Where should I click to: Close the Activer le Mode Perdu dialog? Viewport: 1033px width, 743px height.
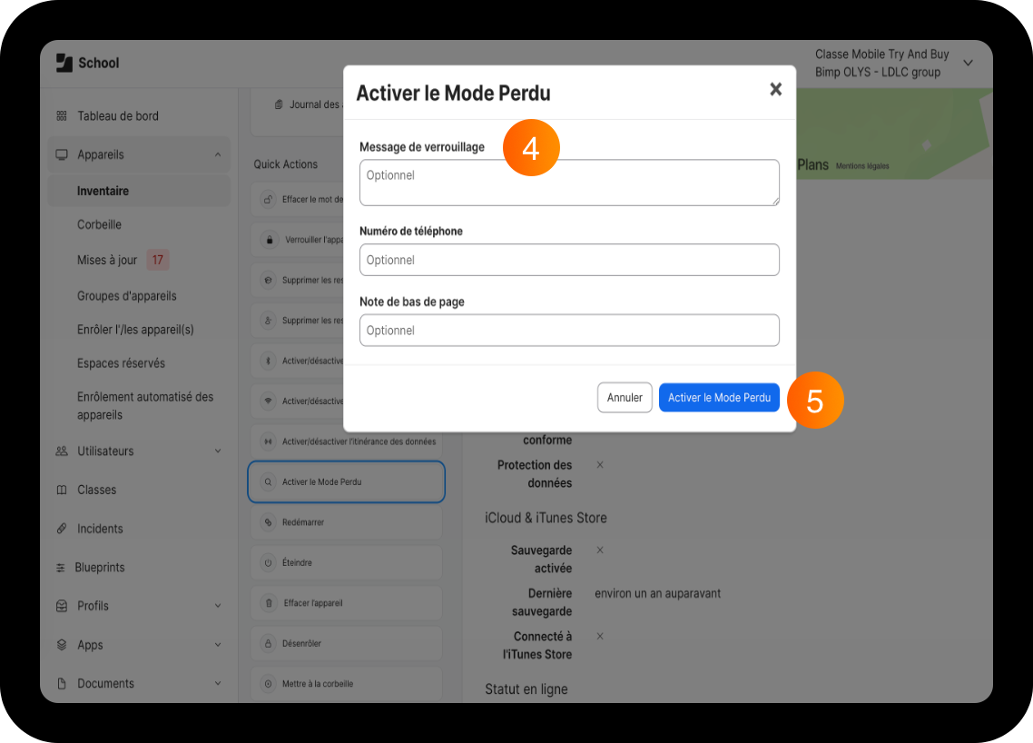pos(775,89)
